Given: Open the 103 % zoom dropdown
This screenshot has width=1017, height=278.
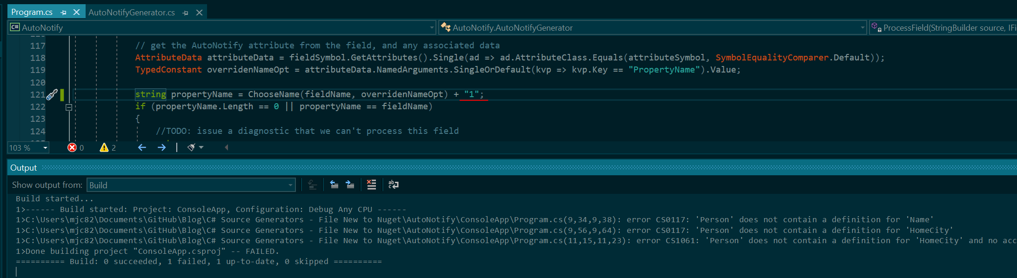Looking at the screenshot, I should click(x=28, y=148).
